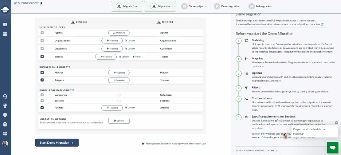Click the 'MORE HELPFUL GUIDES TO CHECK' heading
Image resolution: width=341 pixels, height=155 pixels.
[256, 150]
